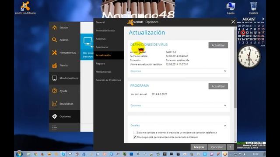This screenshot has height=157, width=280.
Task: Click the taskbar clock showing time
Action: [255, 154]
